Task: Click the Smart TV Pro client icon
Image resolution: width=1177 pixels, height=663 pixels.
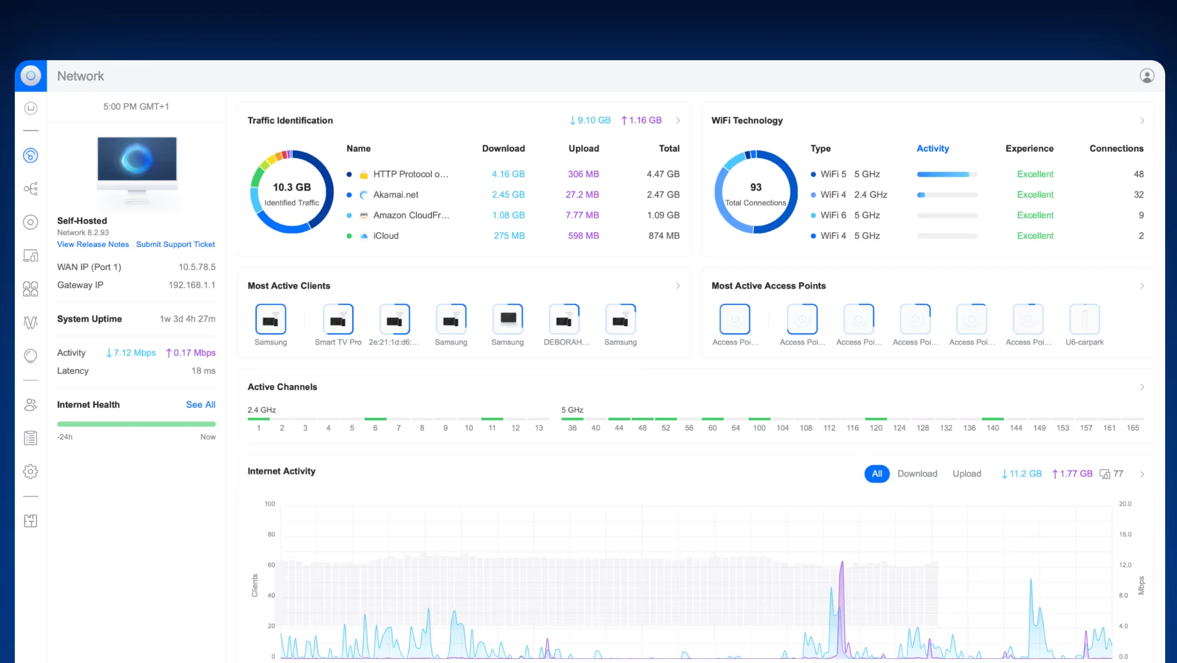Action: pos(338,319)
